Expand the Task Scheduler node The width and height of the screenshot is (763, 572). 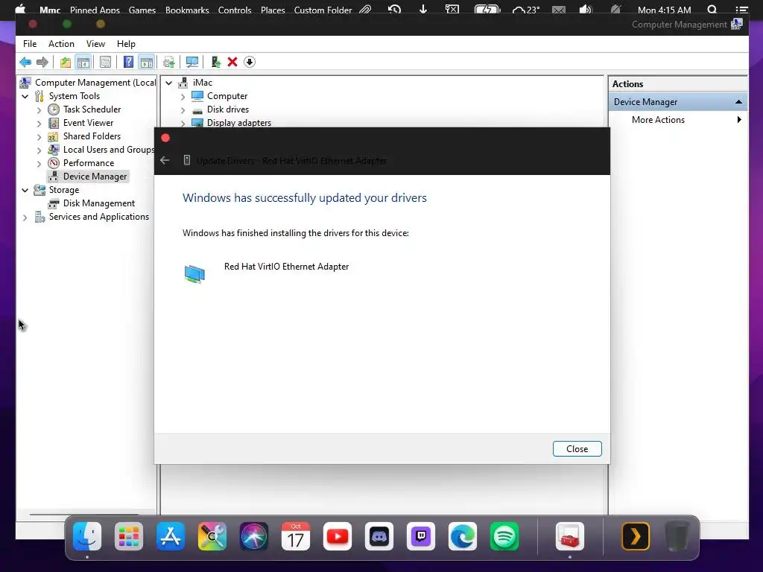39,110
